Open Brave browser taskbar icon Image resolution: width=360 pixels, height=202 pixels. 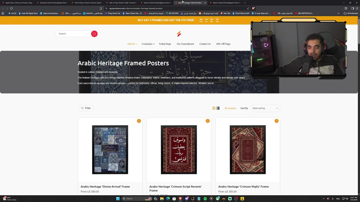180,199
